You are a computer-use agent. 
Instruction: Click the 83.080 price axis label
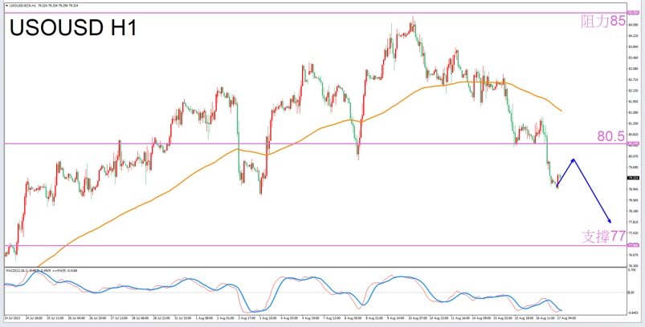click(x=634, y=68)
